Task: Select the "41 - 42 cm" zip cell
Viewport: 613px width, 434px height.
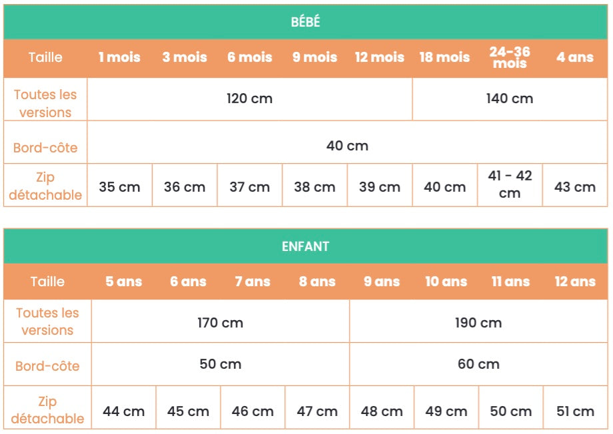Action: coord(510,184)
